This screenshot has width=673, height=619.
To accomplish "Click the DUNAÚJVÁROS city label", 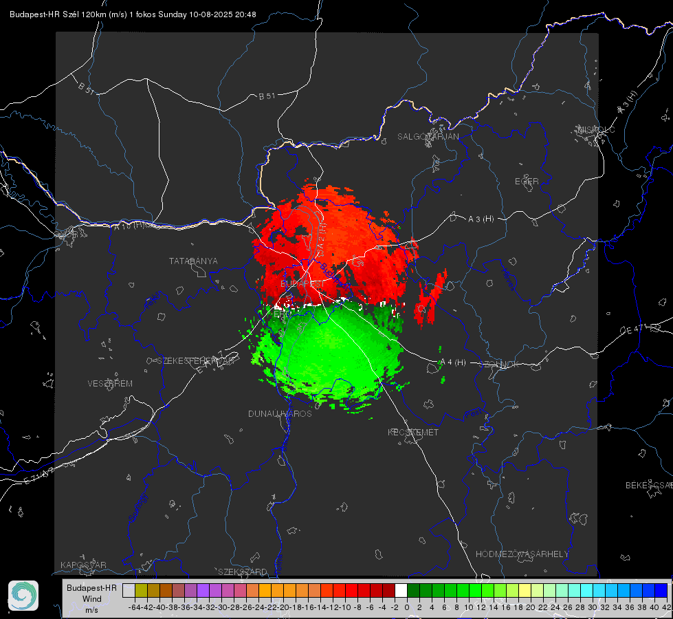I will 280,413.
